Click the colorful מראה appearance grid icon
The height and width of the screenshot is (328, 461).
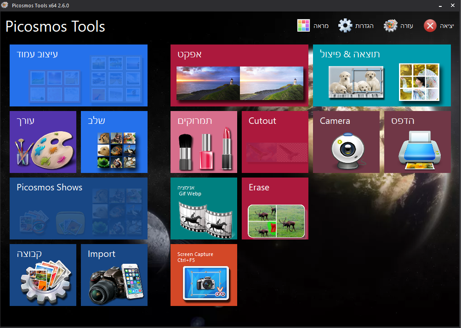[x=303, y=26]
